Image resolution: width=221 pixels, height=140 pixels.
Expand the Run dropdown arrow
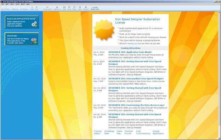coord(40,8)
